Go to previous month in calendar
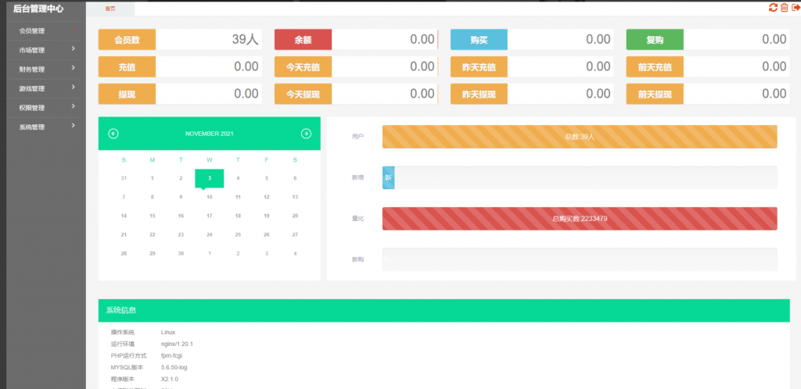The height and width of the screenshot is (389, 801). point(113,134)
